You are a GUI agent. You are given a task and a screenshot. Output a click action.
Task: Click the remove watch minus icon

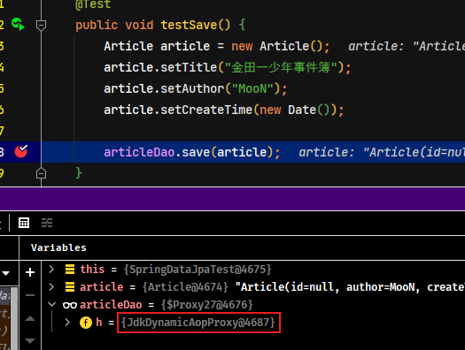pyautogui.click(x=30, y=295)
